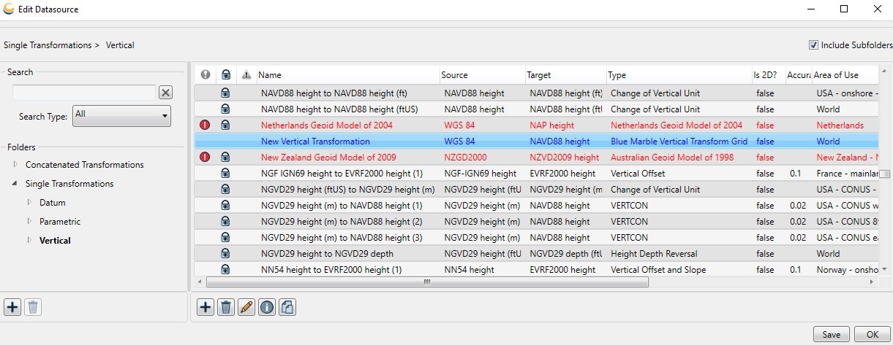Click the add transformation plus icon below table
Viewport: 893px width, 345px height.
coord(206,307)
